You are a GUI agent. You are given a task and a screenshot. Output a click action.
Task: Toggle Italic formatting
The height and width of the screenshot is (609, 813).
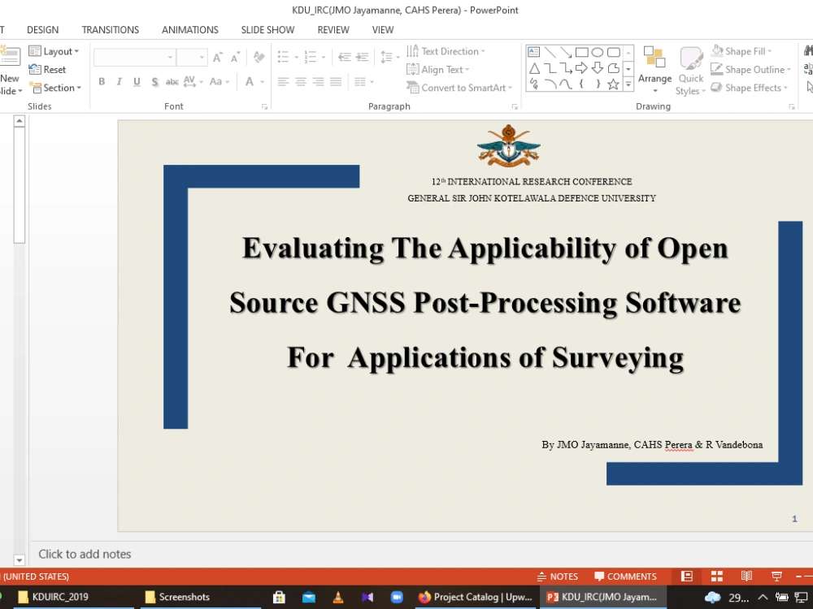pyautogui.click(x=120, y=82)
